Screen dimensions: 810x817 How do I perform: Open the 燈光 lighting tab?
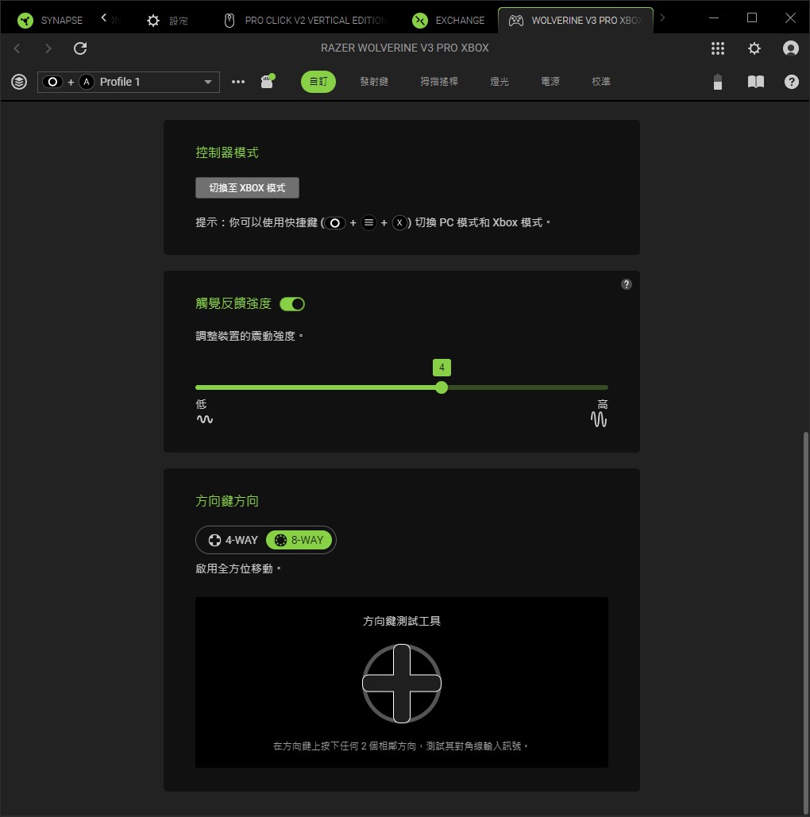(x=499, y=82)
